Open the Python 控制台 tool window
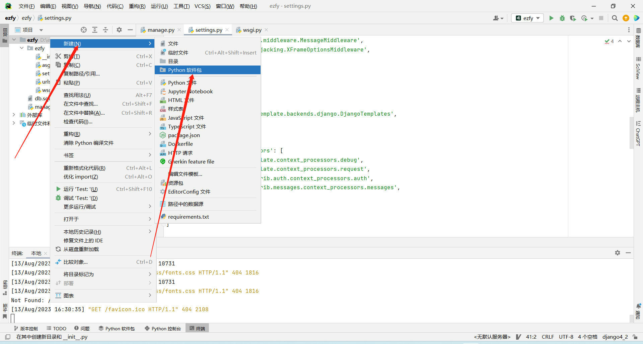 click(x=163, y=328)
